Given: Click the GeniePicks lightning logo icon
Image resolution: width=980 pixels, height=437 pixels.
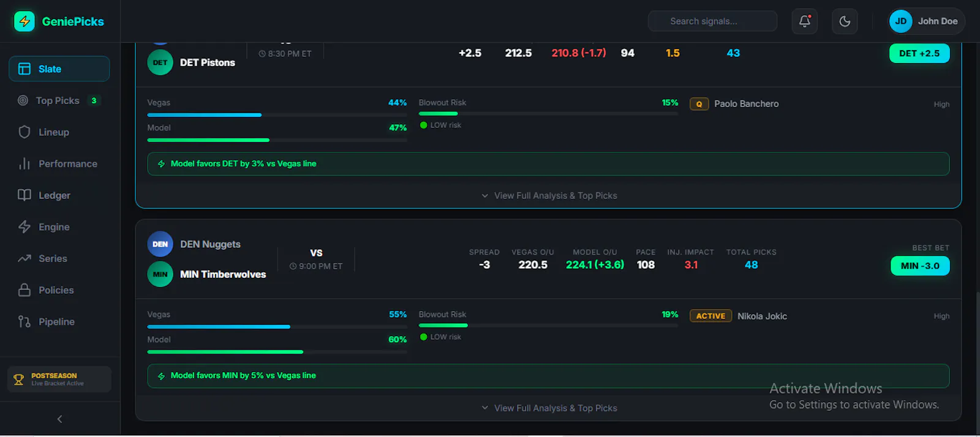Looking at the screenshot, I should coord(24,21).
